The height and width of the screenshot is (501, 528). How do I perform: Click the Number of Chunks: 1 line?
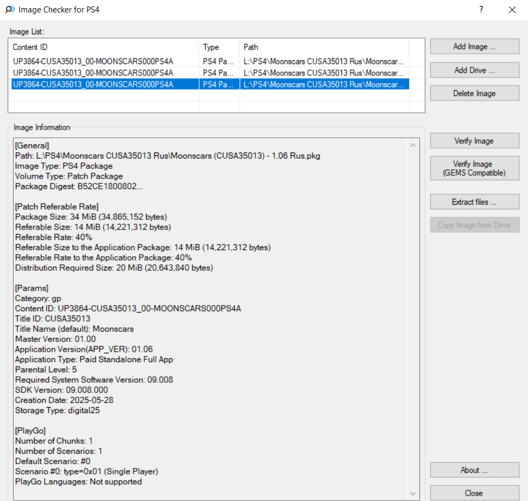[54, 441]
